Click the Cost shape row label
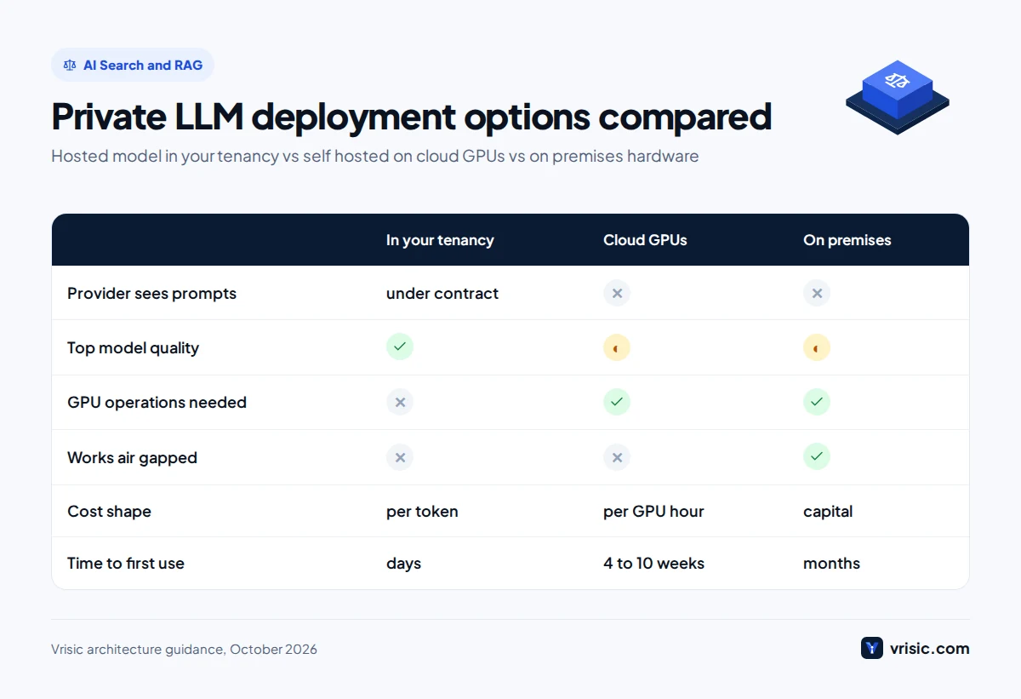This screenshot has width=1021, height=699. (109, 511)
